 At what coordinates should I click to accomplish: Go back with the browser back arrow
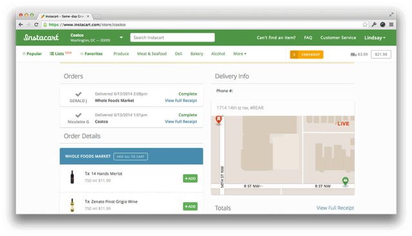coord(21,24)
